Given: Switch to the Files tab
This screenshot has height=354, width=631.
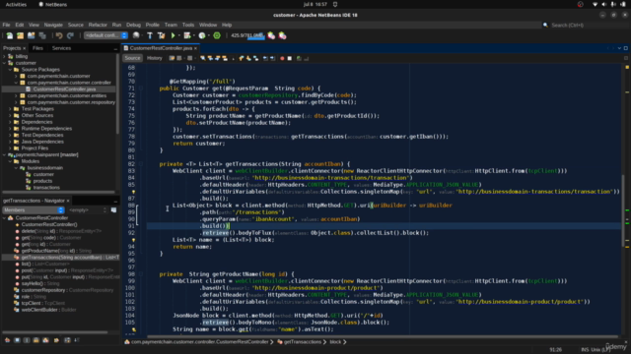Looking at the screenshot, I should [37, 48].
